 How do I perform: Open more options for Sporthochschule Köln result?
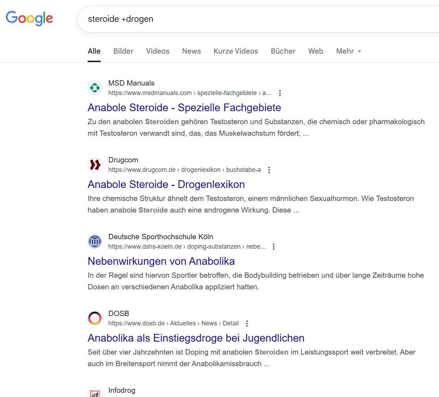click(x=273, y=247)
